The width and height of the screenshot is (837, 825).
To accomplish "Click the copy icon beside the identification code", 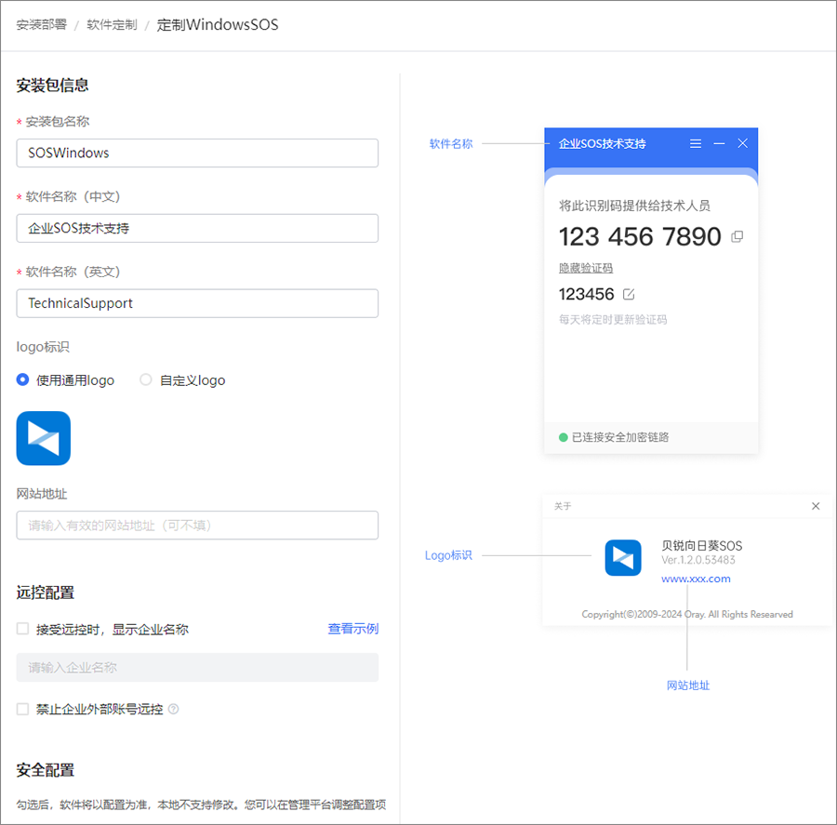I will [x=737, y=237].
